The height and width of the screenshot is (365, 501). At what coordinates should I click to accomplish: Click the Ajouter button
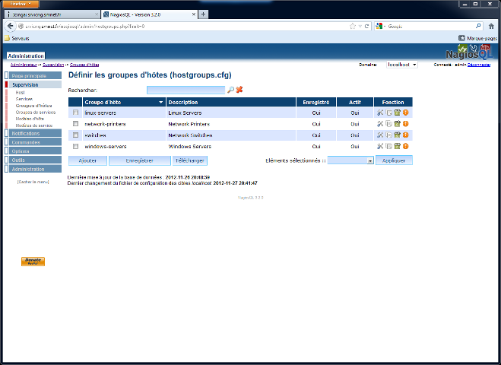tap(87, 160)
